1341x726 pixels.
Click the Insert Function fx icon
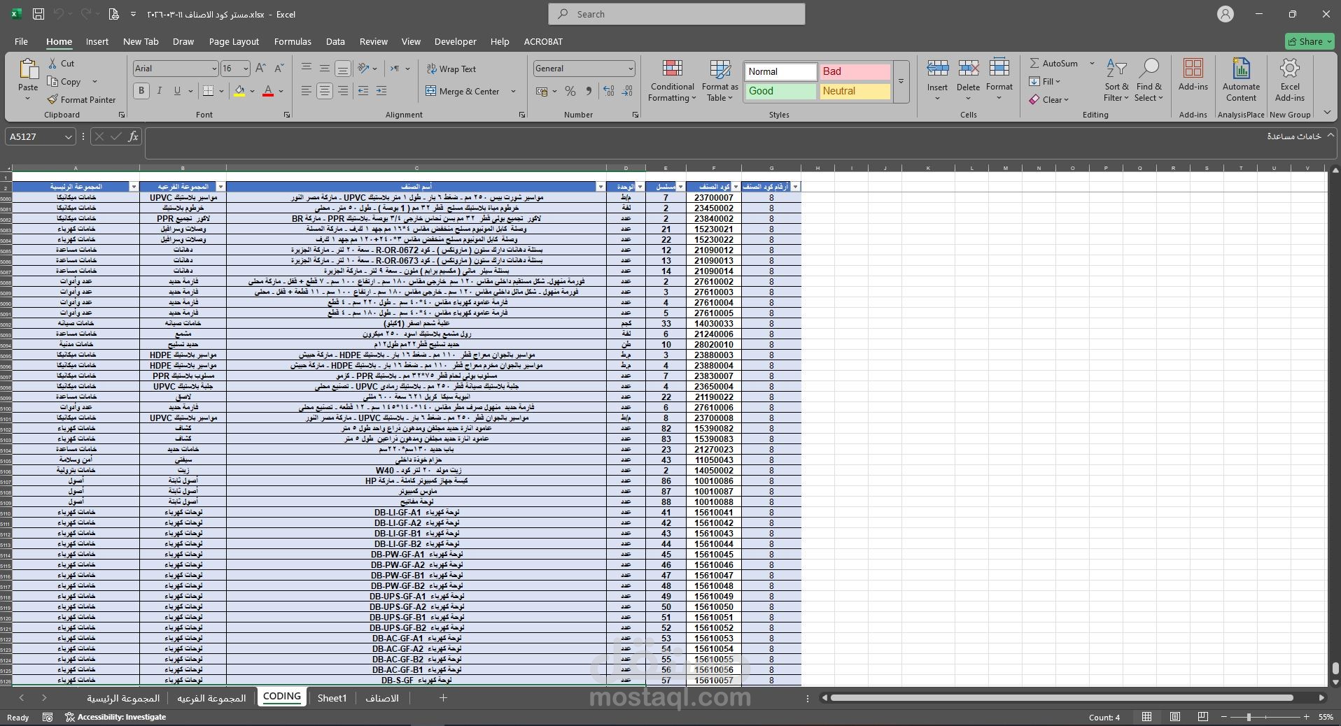[x=133, y=136]
